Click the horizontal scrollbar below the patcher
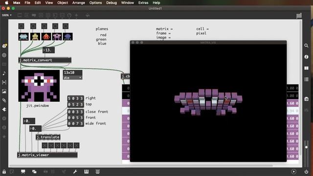Image resolution: width=313 pixels, height=176 pixels. (x=141, y=166)
